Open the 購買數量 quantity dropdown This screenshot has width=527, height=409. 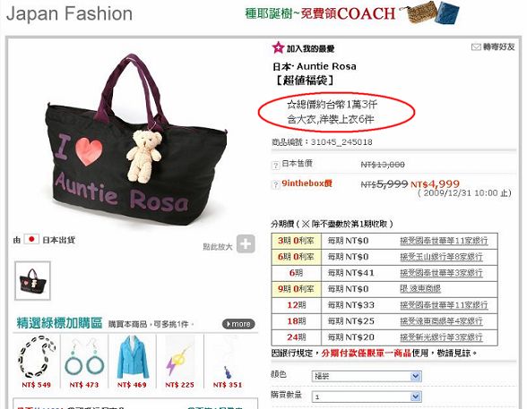tap(367, 397)
